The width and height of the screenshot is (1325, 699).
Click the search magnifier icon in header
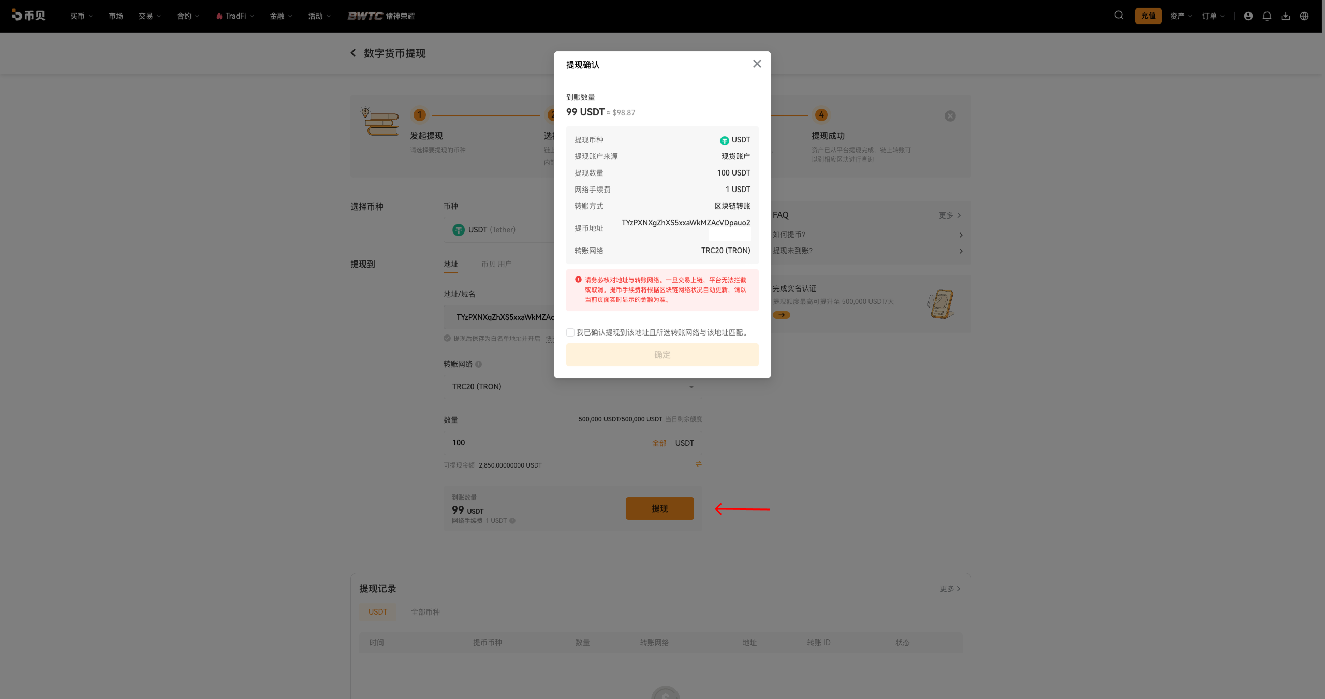(x=1118, y=16)
